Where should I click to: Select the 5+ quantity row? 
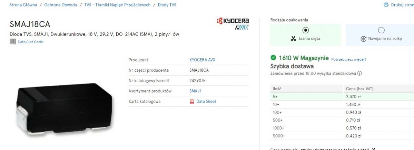[x=342, y=96]
